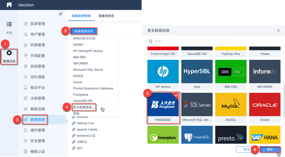Viewport: 285px width, 157px height.
Task: Select the GaussDB 200 tile
Action: point(197,52)
